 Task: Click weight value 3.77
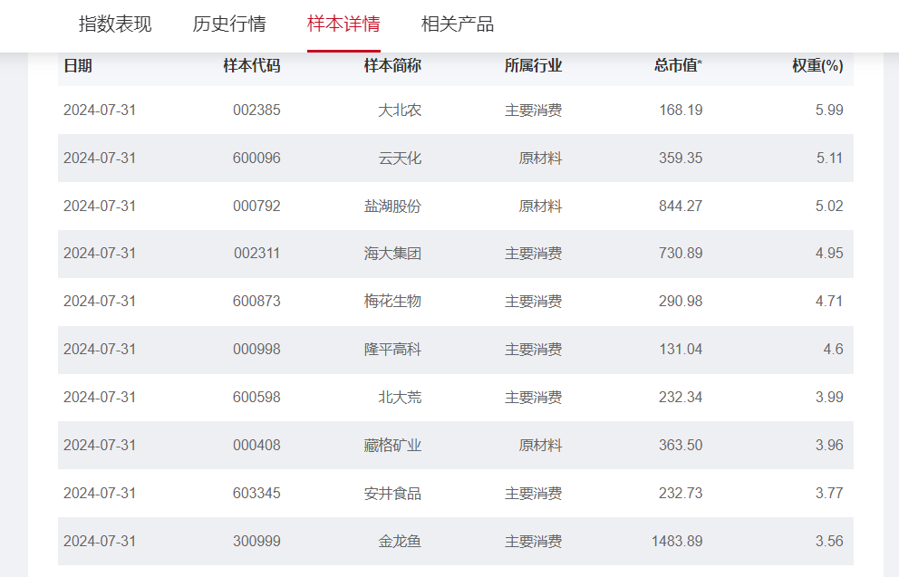tap(829, 494)
